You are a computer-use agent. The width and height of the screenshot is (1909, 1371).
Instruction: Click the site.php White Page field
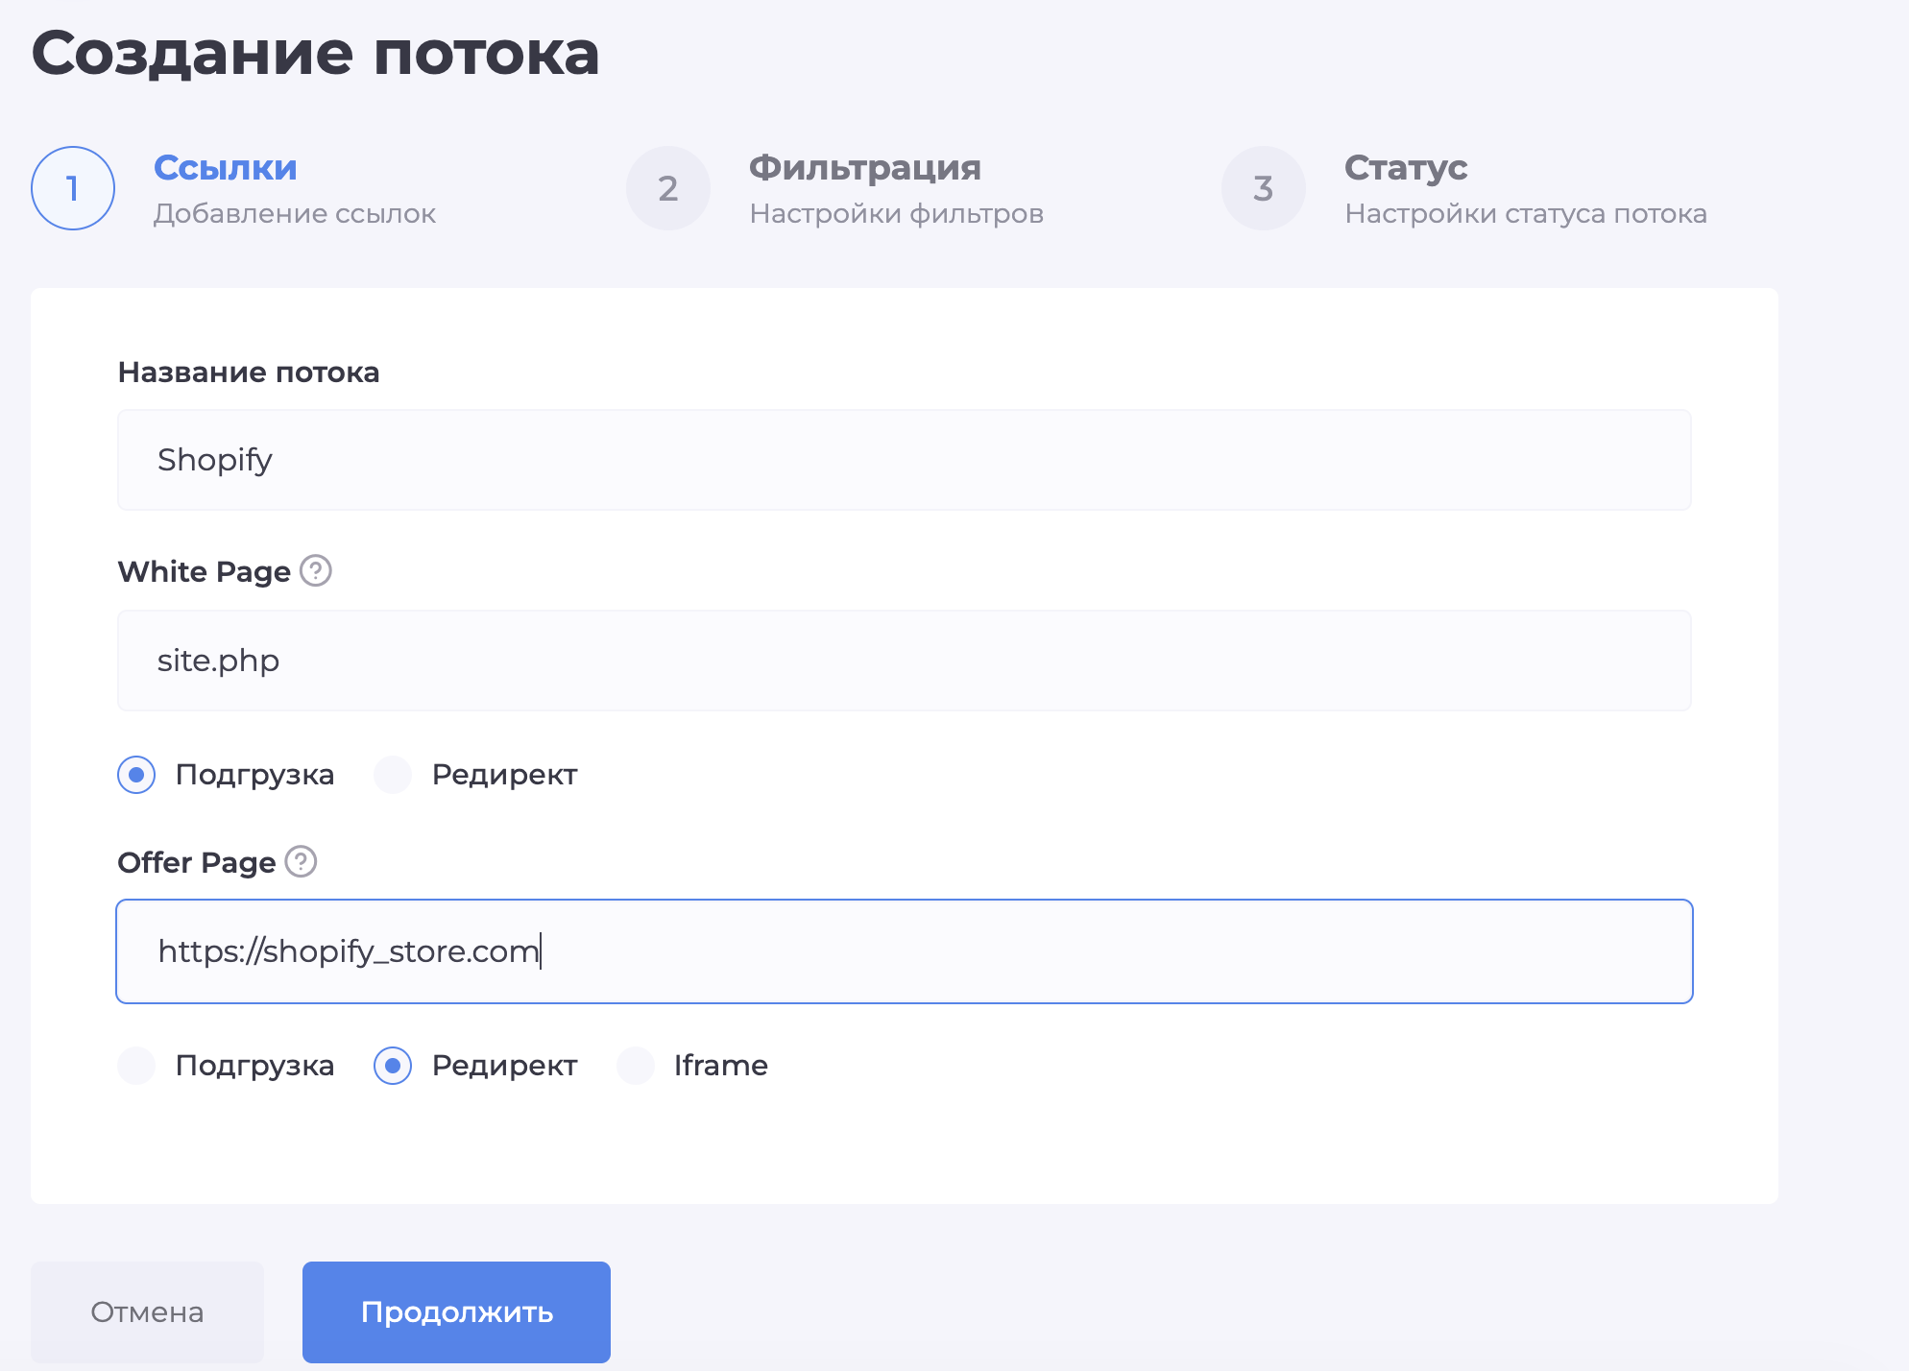click(x=904, y=661)
